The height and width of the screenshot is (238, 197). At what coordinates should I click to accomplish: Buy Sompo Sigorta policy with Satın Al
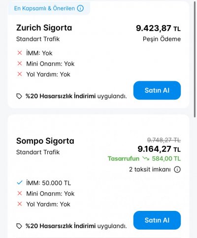[x=157, y=220]
